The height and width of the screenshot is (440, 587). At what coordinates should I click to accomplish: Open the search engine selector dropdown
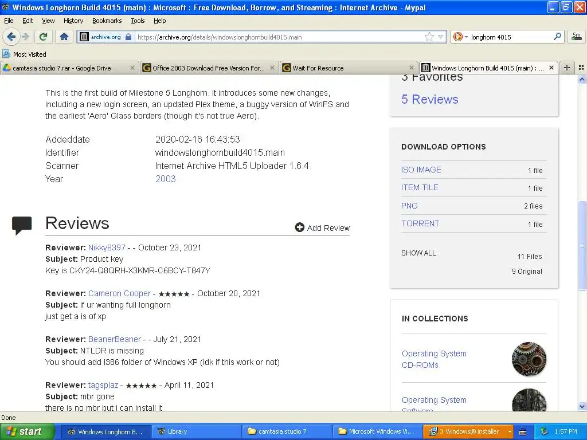460,37
